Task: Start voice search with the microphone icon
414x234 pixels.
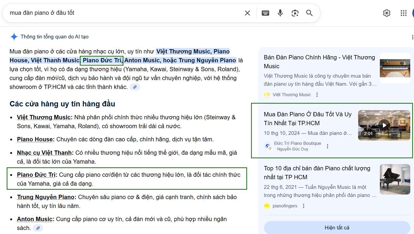Action: pos(280,13)
